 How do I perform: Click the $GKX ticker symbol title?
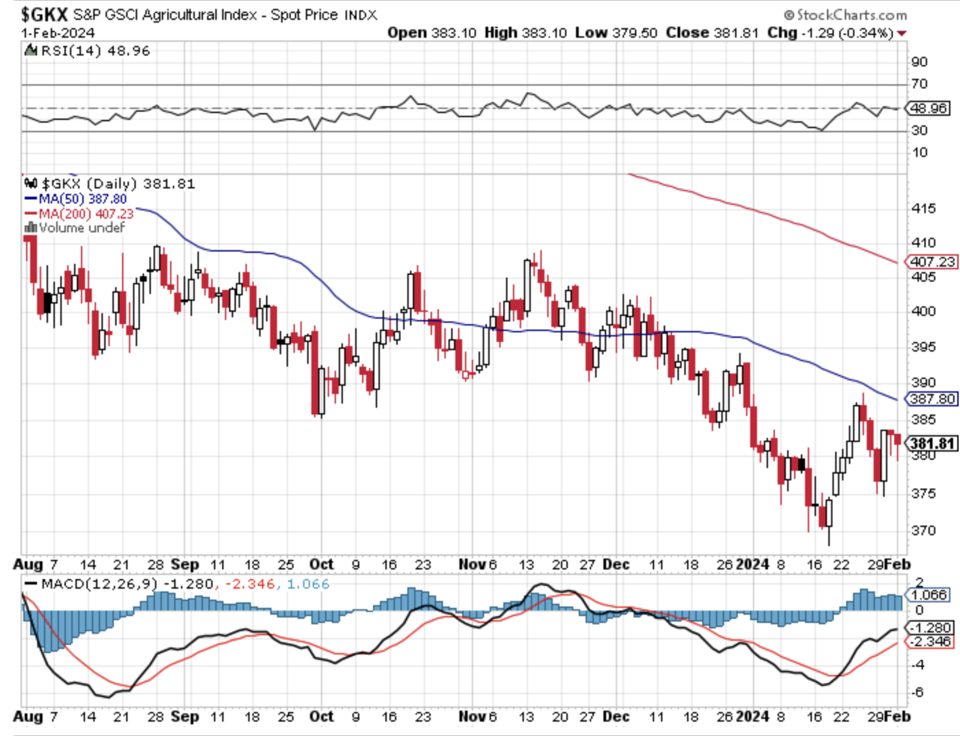coord(45,14)
